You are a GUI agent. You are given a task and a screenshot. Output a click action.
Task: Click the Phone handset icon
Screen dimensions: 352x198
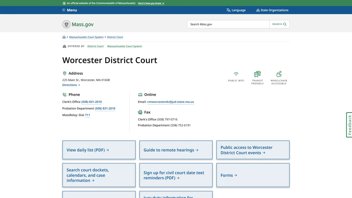(x=65, y=95)
